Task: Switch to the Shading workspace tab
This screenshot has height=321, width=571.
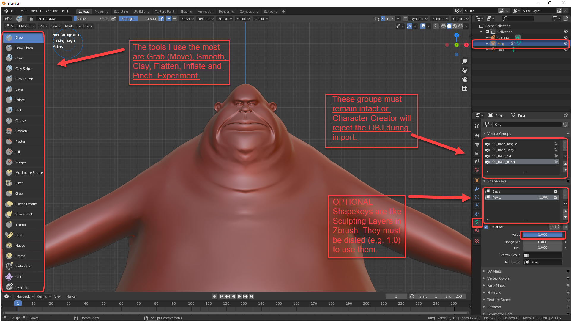Action: tap(186, 12)
